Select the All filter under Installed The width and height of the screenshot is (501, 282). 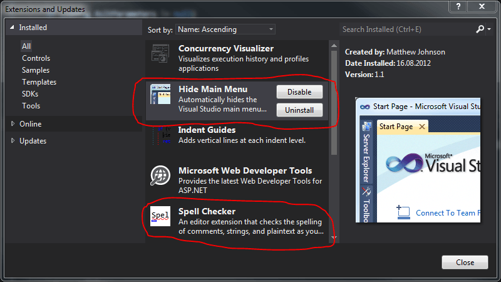click(26, 46)
